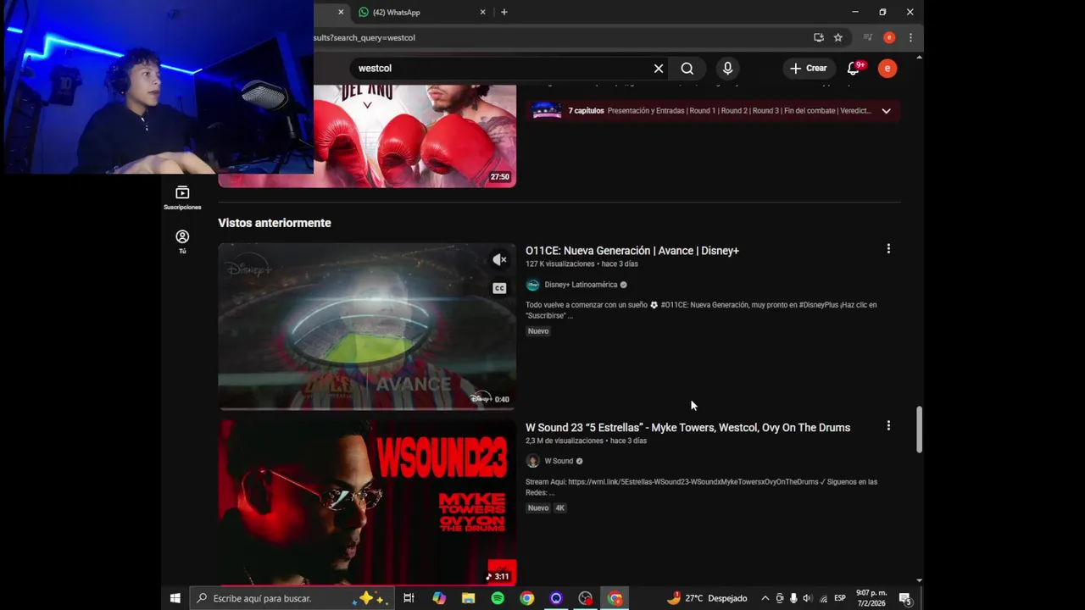Screen dimensions: 1085x610
Task: Click the page vertical scrollbar thumb
Action: click(919, 430)
